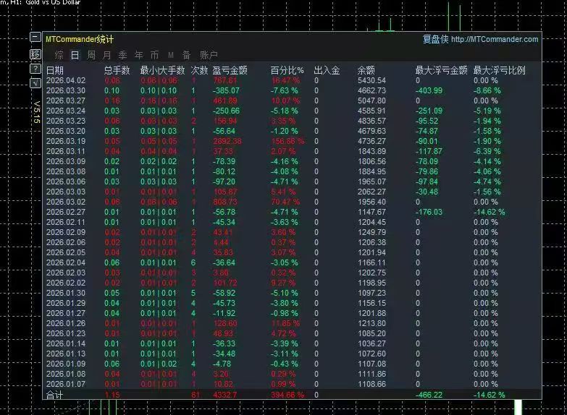Viewport: 567px width, 415px height.
Task: Switch to the 综 summary tab
Action: [59, 55]
